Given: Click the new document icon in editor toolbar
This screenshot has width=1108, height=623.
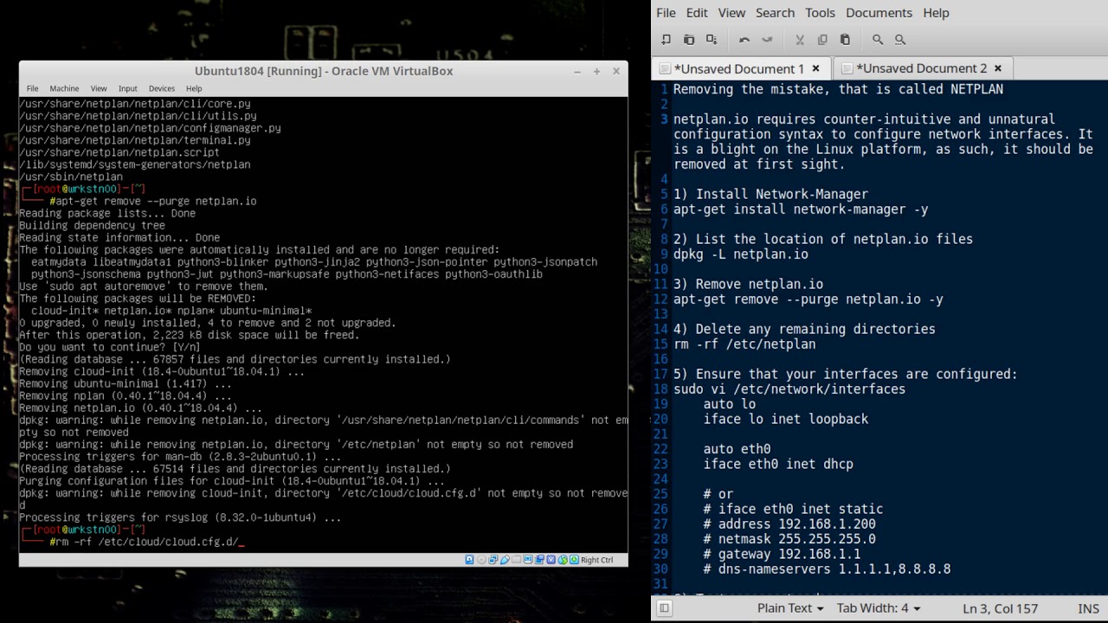Looking at the screenshot, I should (x=666, y=40).
